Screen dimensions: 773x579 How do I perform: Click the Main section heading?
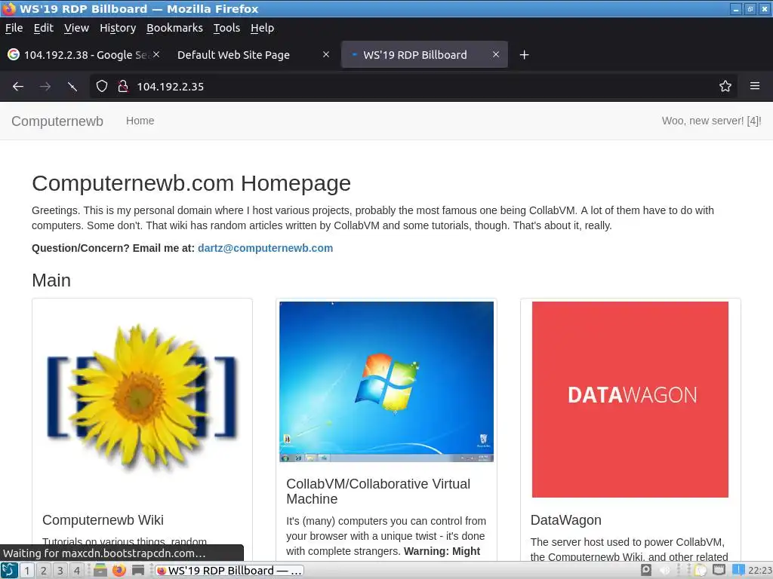(x=51, y=280)
